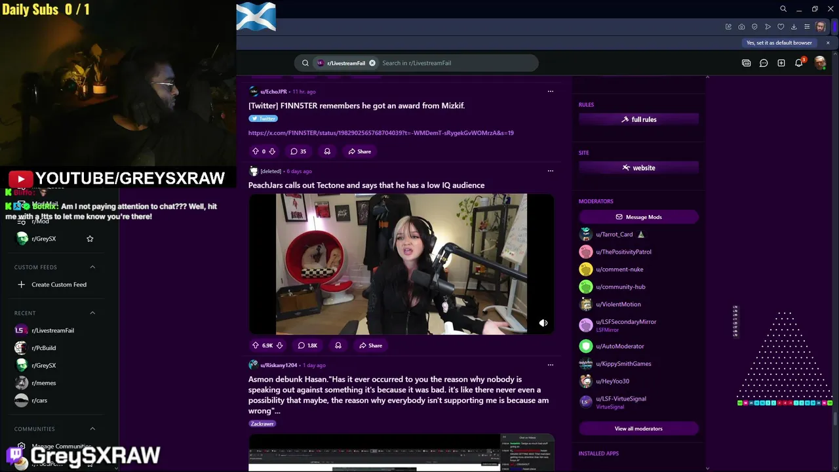
Task: Open moderator u/AutoModerator profile
Action: [x=620, y=346]
